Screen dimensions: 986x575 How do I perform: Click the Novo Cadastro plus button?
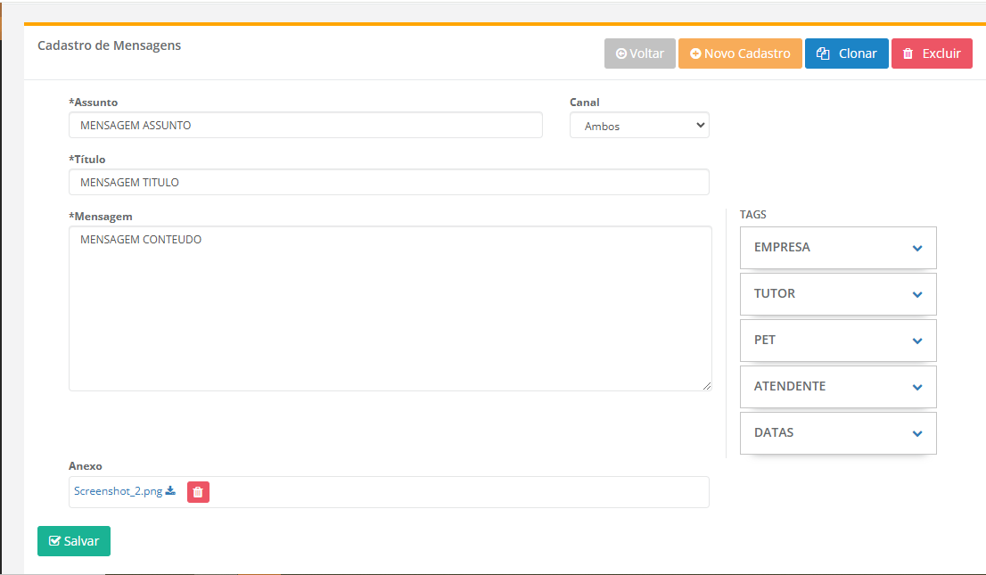740,53
